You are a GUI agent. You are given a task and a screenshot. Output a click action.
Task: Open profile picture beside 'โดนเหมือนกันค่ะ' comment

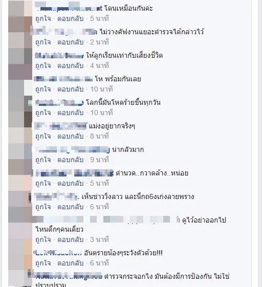pos(20,8)
